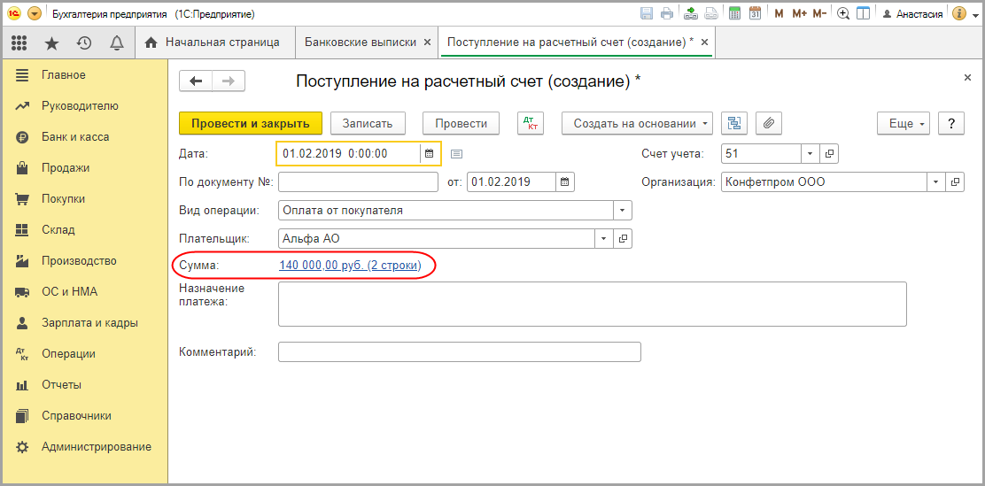Open the zoom magnifier icon in title bar

(x=843, y=14)
